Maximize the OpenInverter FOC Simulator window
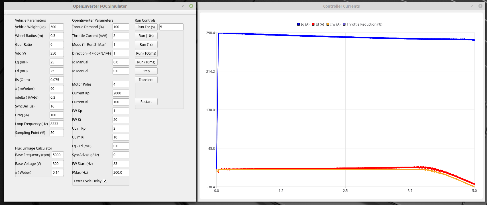487x205 pixels. (183, 6)
